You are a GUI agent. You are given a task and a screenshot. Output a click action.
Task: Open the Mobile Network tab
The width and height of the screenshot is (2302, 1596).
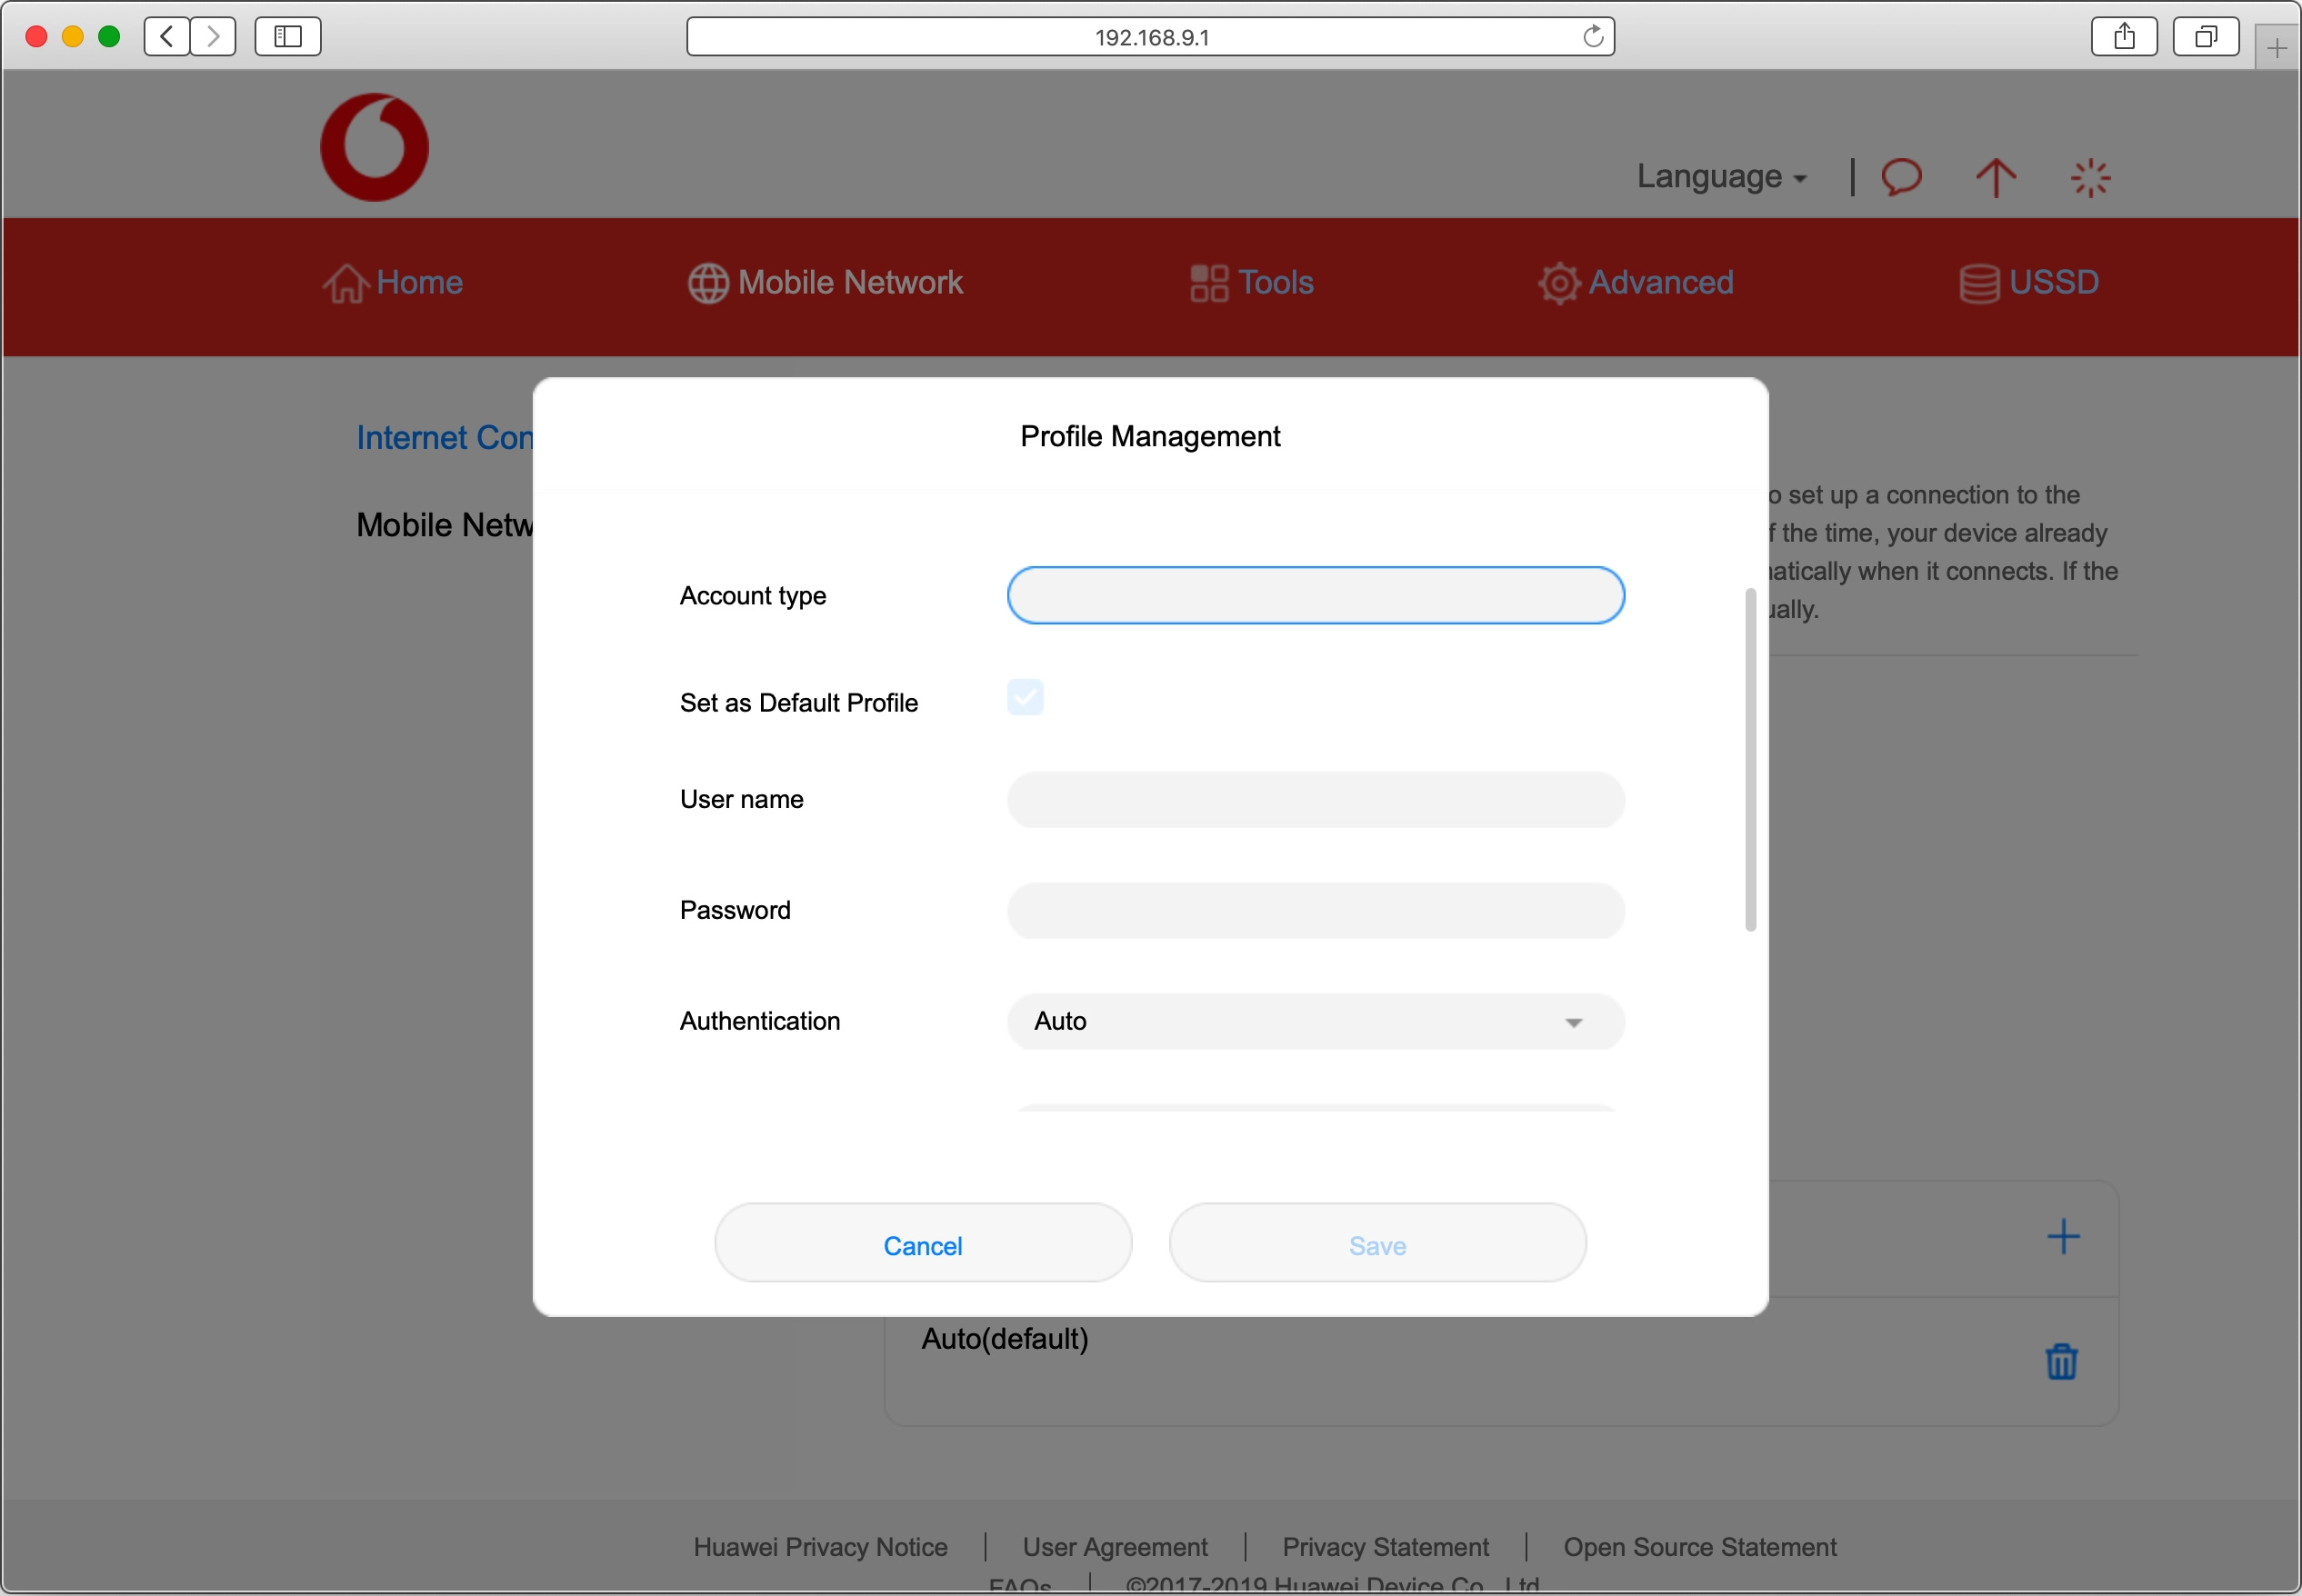826,283
